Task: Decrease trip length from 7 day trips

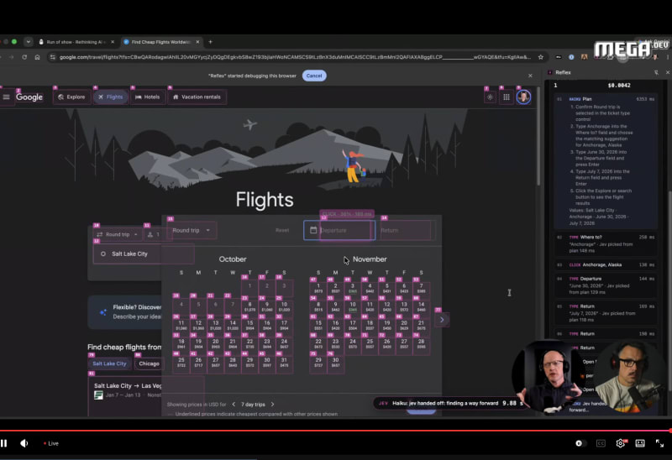Action: point(234,405)
